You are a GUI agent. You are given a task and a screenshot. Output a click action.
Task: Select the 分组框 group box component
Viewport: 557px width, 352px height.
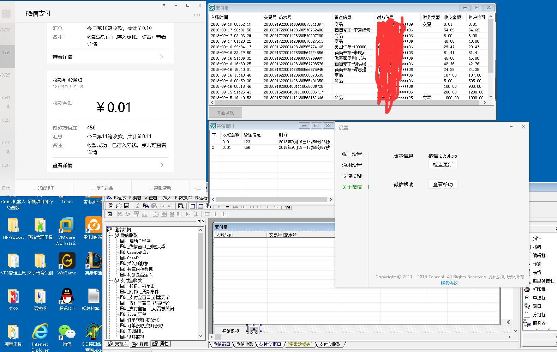(535, 315)
